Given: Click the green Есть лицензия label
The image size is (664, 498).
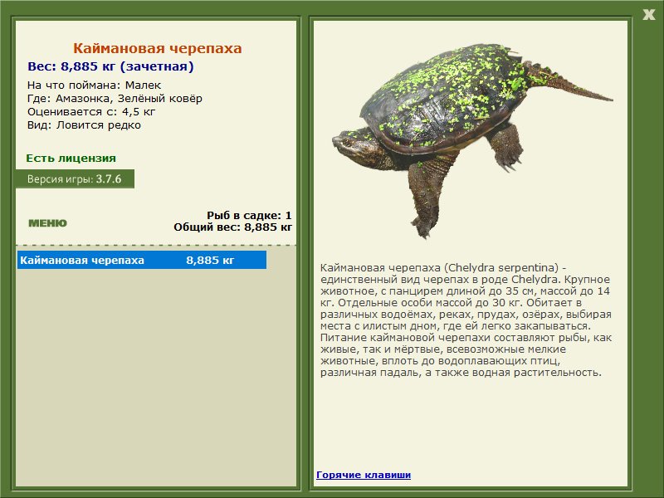Looking at the screenshot, I should pyautogui.click(x=71, y=158).
